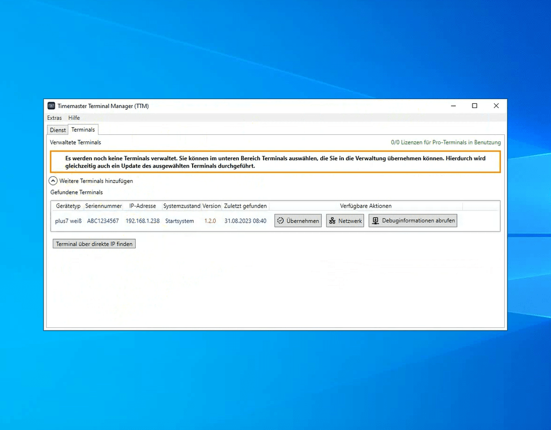Minimize the Terminal Manager window
This screenshot has width=551, height=430.
(x=453, y=106)
